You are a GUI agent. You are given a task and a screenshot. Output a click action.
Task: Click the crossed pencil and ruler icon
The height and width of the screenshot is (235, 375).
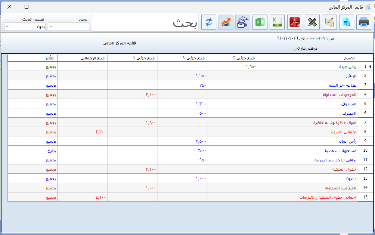coord(312,22)
